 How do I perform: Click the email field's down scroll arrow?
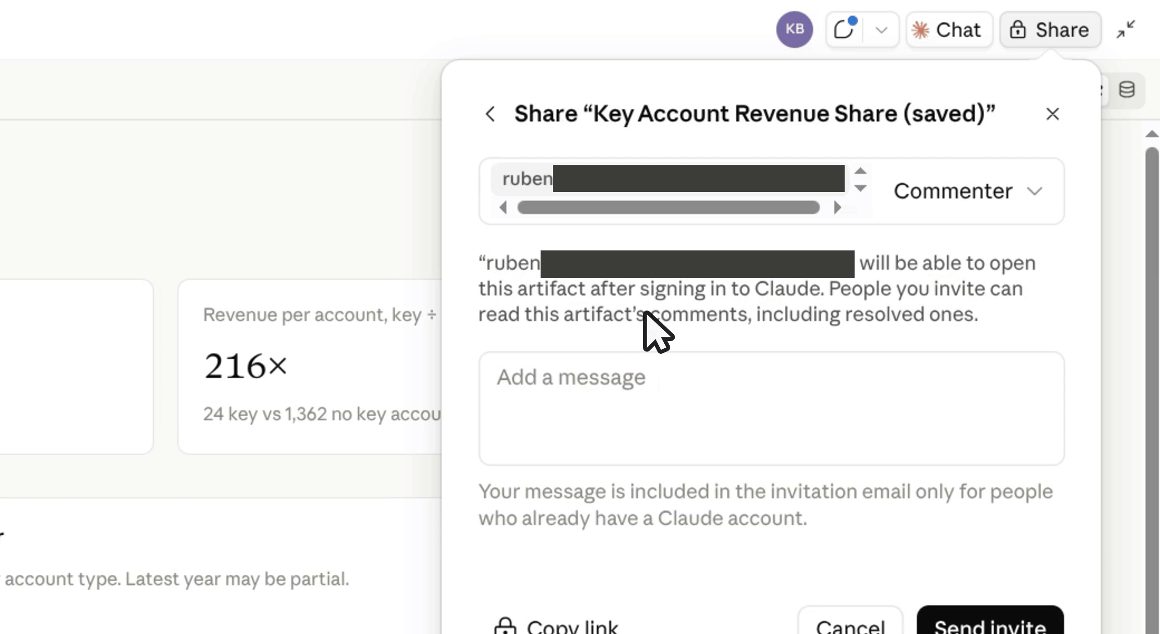click(860, 187)
